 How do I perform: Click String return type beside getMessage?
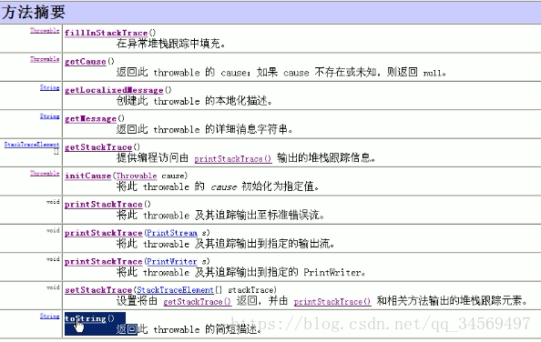click(49, 116)
